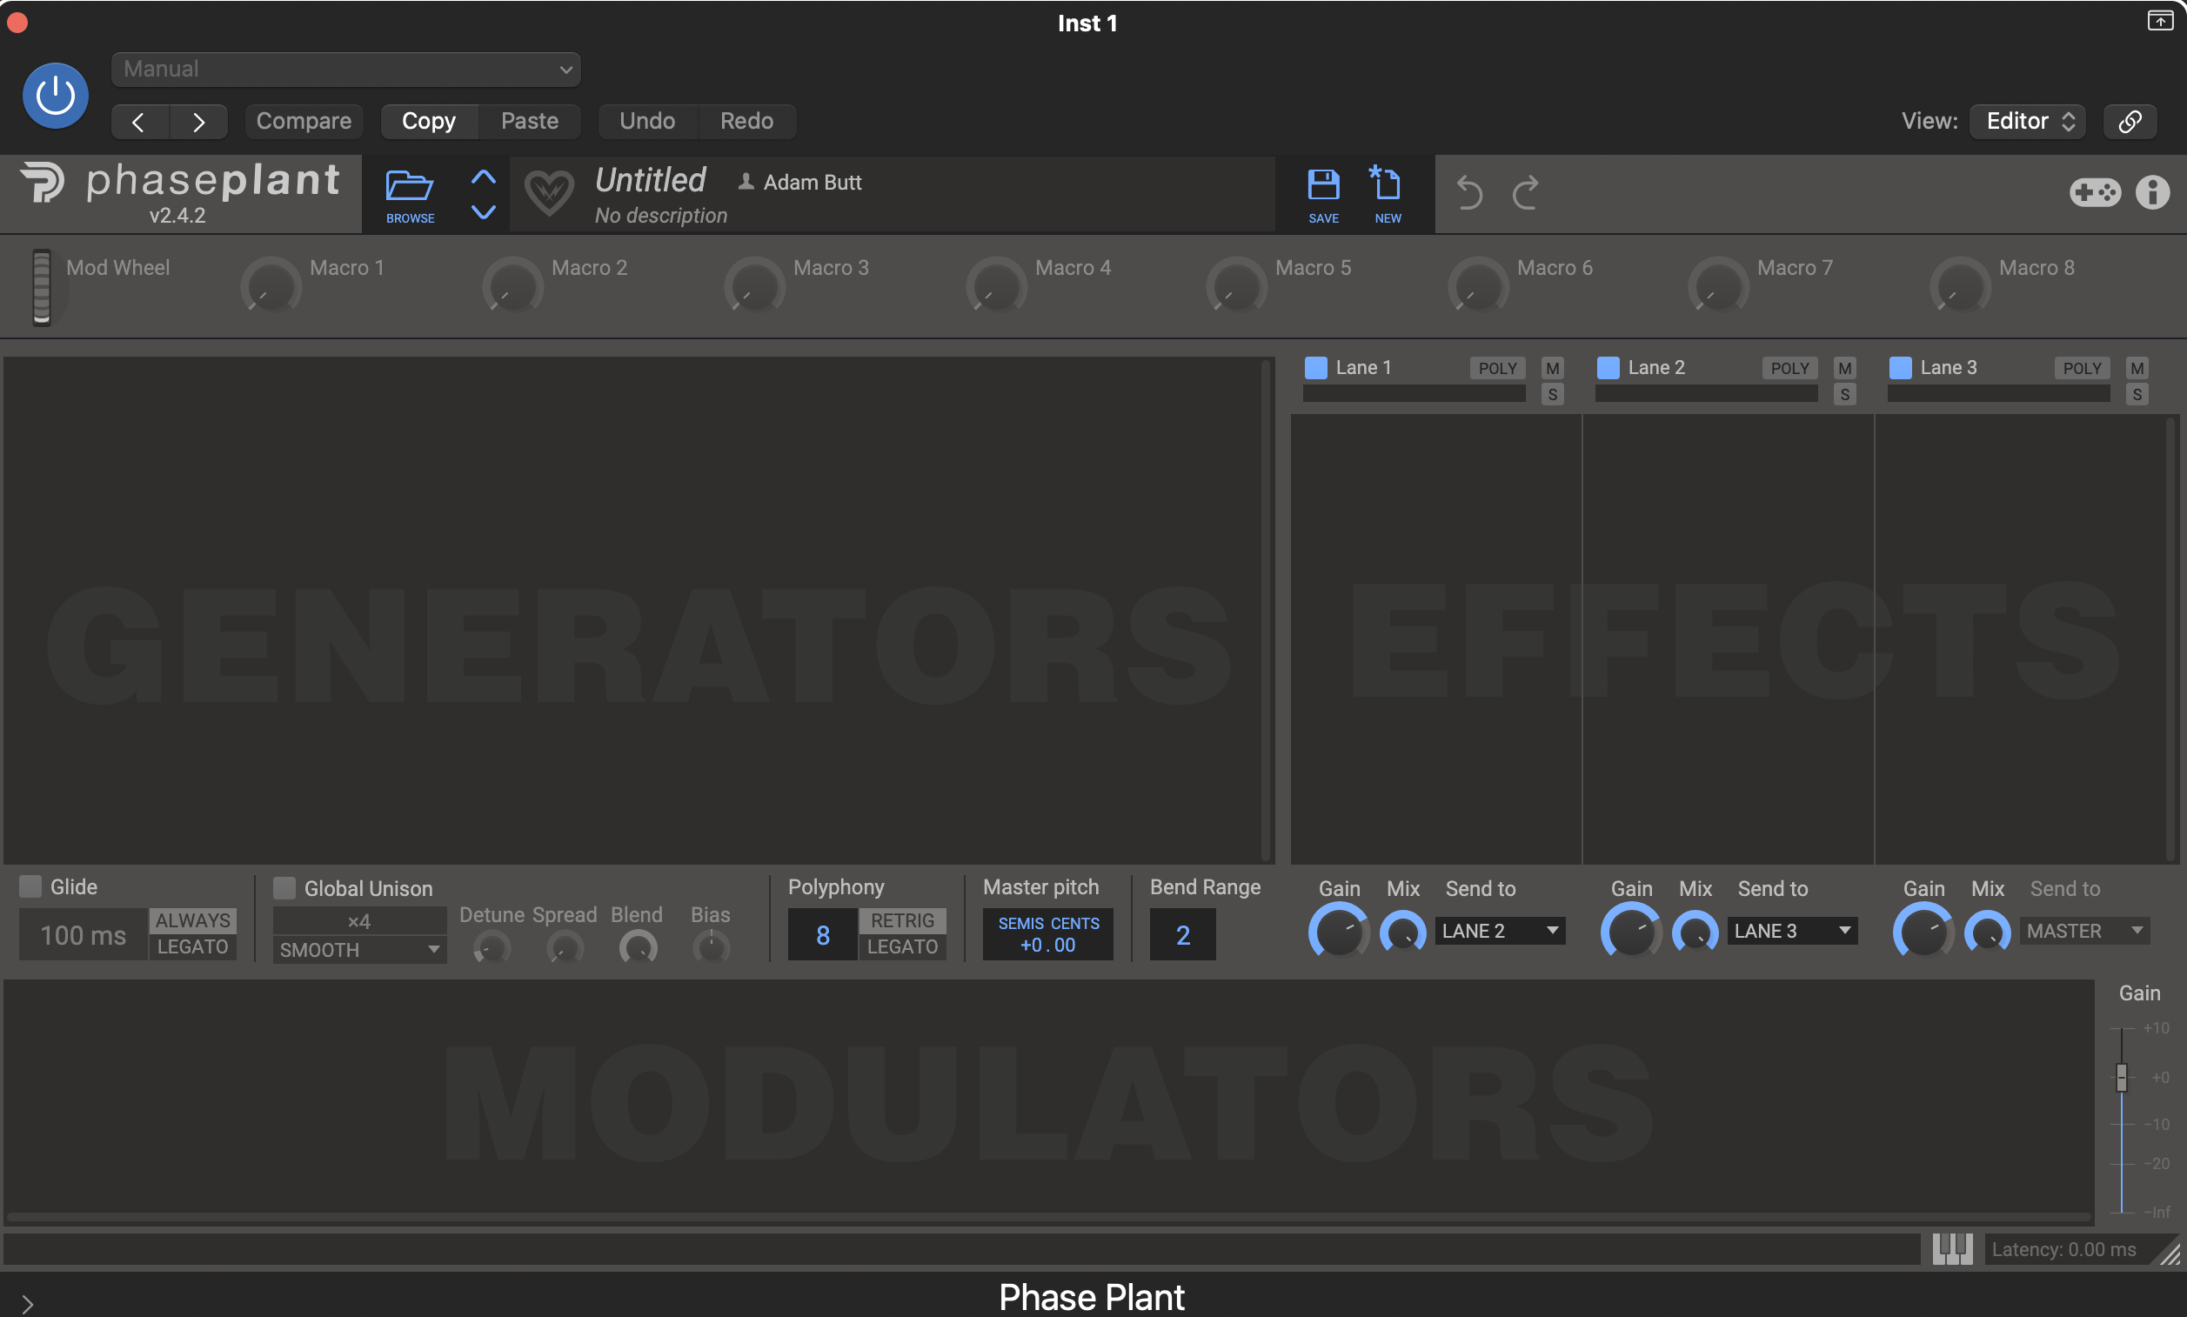
Task: Enable the Global Unison checkbox
Action: point(284,887)
